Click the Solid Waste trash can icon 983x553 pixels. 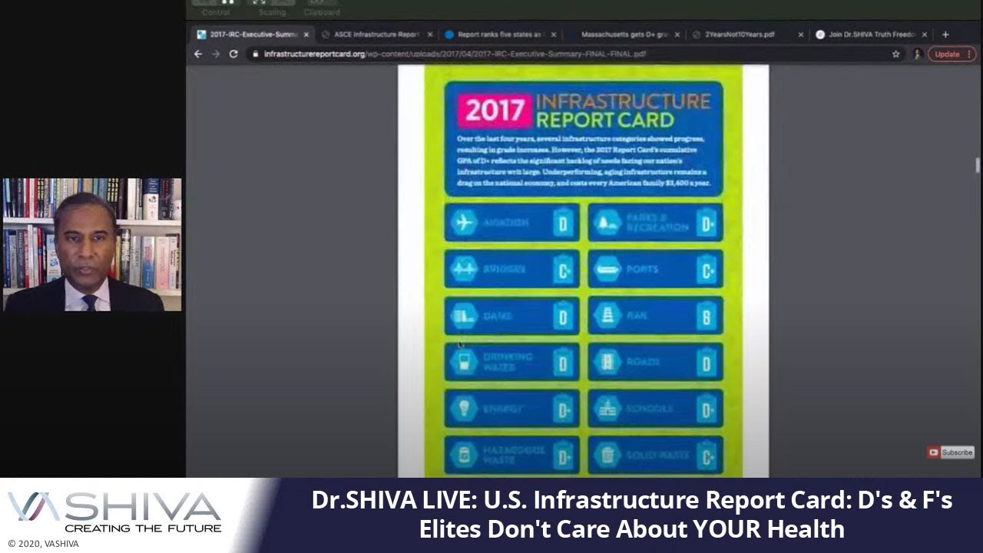tap(607, 455)
